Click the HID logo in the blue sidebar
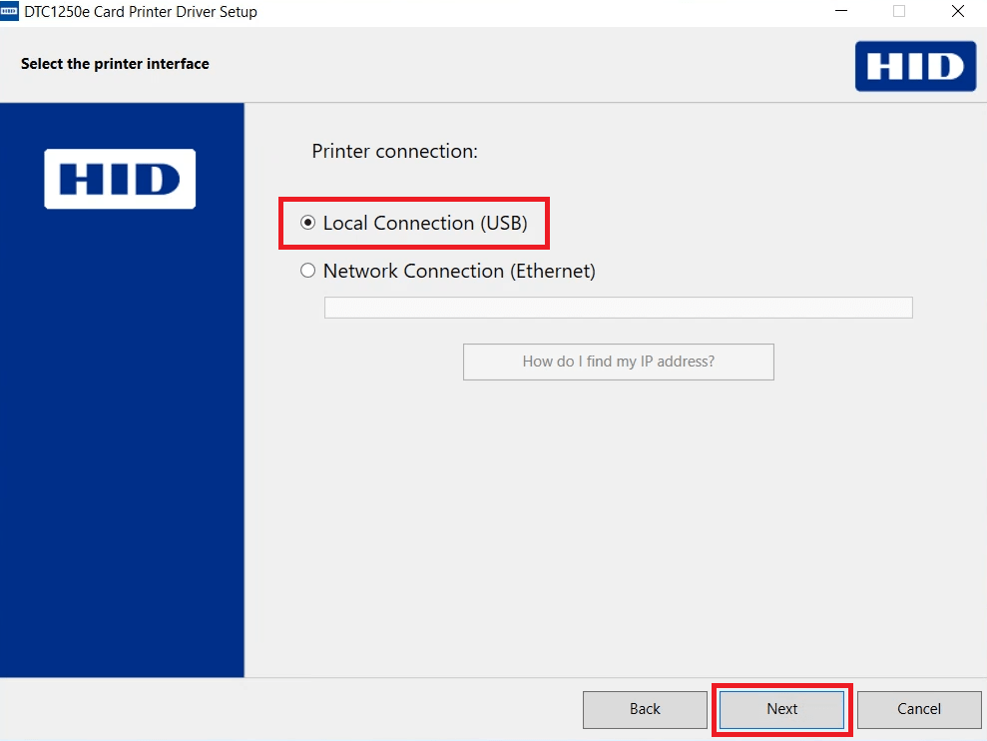This screenshot has height=741, width=987. 120,179
